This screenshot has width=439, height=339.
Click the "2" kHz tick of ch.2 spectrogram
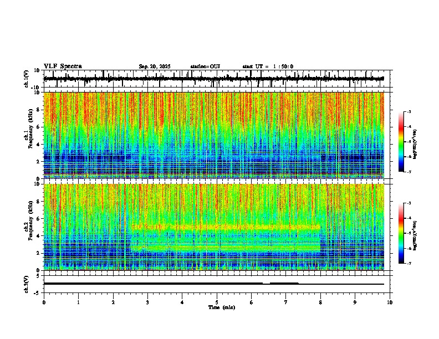coord(38,253)
